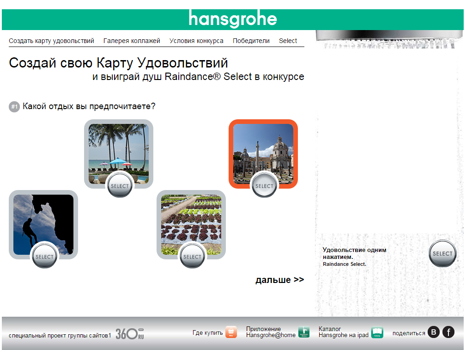The height and width of the screenshot is (350, 466).
Task: Select the beach vacation option
Action: click(x=119, y=185)
